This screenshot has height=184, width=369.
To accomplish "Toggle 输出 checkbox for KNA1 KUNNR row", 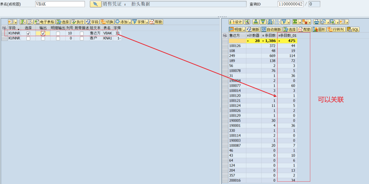I will pyautogui.click(x=43, y=38).
